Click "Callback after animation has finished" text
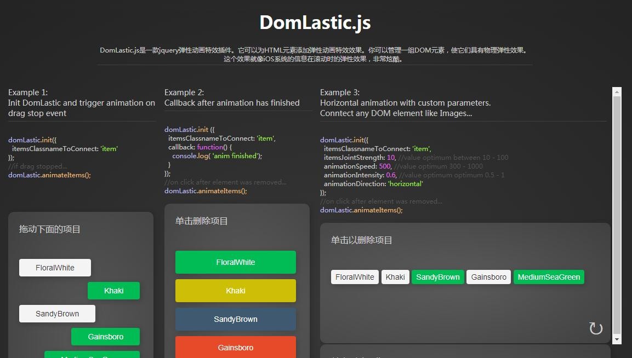This screenshot has height=358, width=632. click(232, 103)
